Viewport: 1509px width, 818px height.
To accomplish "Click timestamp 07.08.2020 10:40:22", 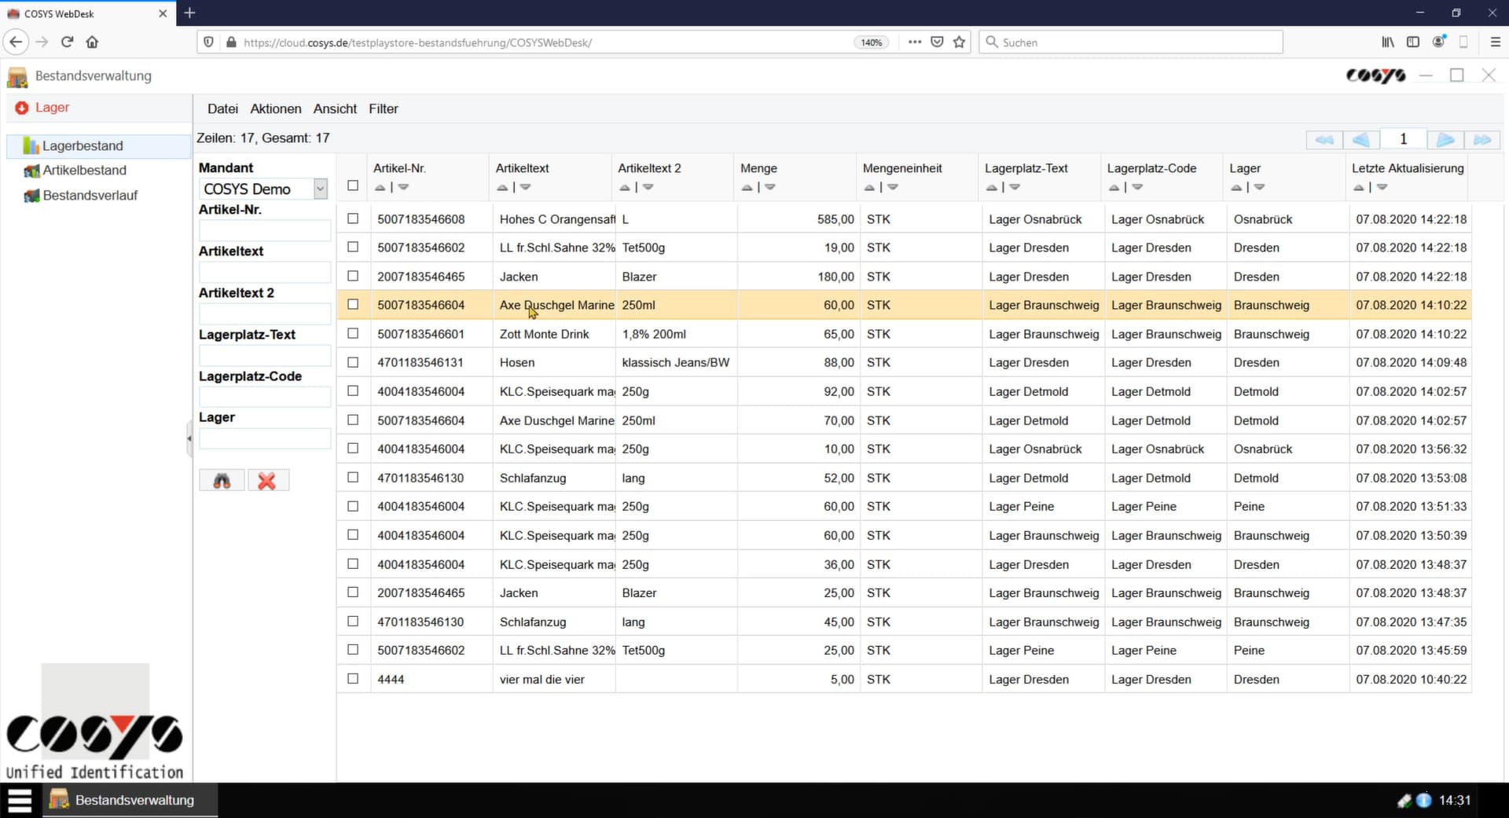I will pyautogui.click(x=1411, y=679).
